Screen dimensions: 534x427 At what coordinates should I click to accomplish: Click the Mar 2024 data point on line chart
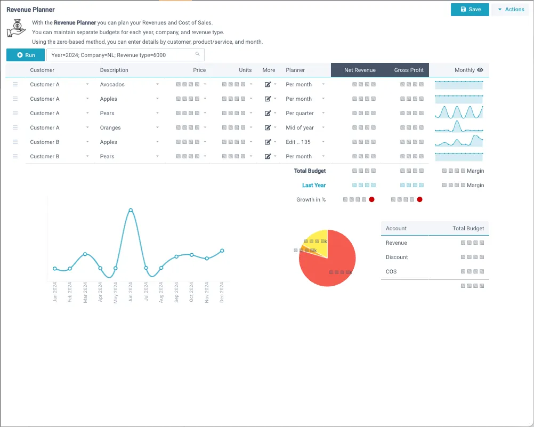click(x=85, y=254)
